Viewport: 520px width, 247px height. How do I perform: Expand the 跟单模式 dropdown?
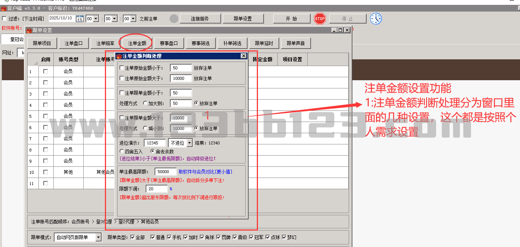(x=98, y=237)
